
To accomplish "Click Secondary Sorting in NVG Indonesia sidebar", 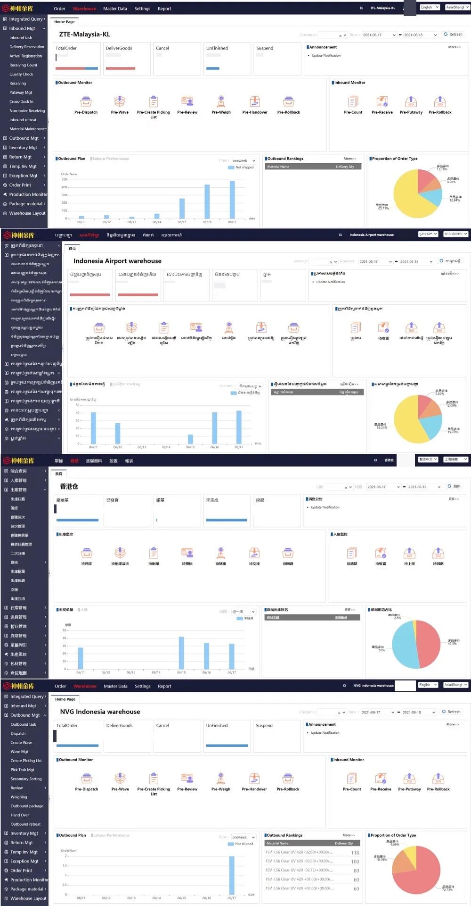I will (26, 779).
